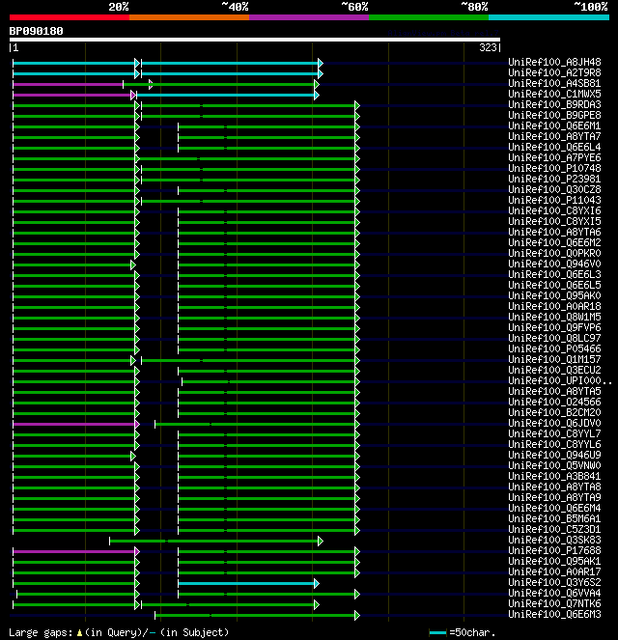Open the UniRef100_Q6E6M3 entry

[x=554, y=614]
